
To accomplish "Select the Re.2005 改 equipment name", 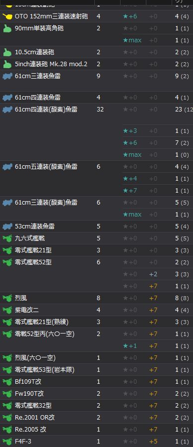I will click(30, 429).
